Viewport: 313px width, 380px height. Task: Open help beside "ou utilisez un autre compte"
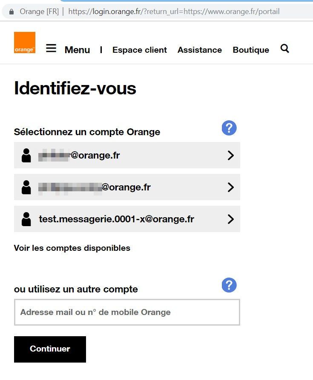[229, 285]
